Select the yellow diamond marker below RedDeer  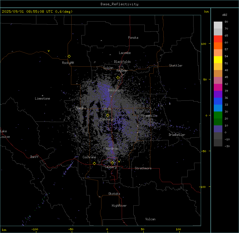click(x=118, y=78)
